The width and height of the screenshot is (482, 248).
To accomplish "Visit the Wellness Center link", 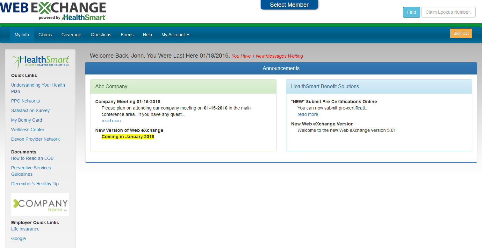I will click(28, 130).
